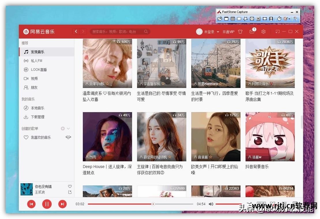Open playlist cover 生活是一种飞行
This screenshot has width=320, height=219.
(x=216, y=63)
